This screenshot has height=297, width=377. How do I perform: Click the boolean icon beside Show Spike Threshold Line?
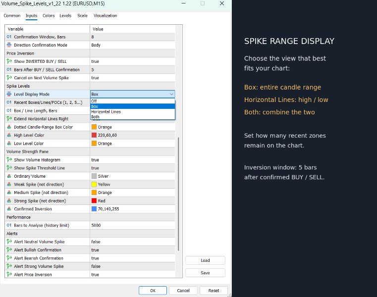(x=9, y=168)
